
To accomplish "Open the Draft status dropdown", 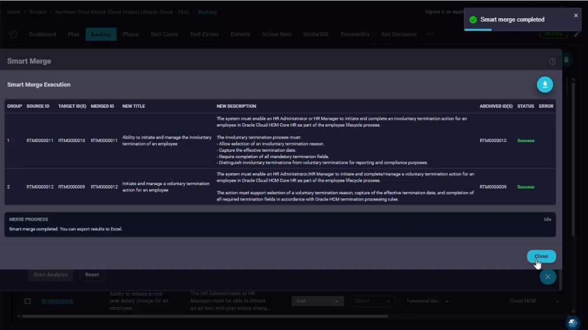I will tap(318, 301).
